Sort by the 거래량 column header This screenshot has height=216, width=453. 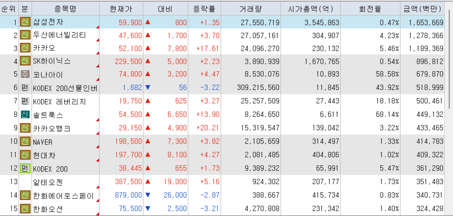pos(250,9)
